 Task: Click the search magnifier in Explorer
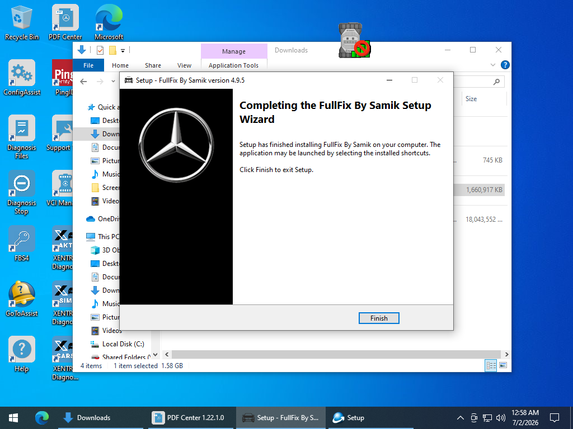496,82
